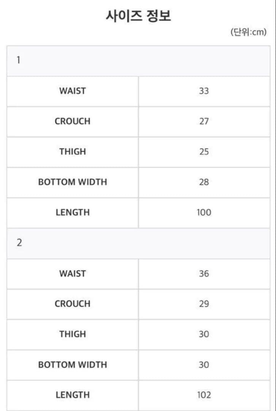Click the "(단위:cm)" unit label
Viewport: 276px width, 411px height.
pos(248,32)
